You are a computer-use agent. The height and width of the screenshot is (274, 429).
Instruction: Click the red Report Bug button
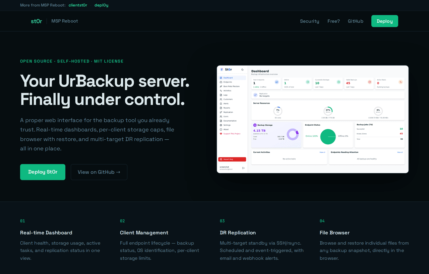point(232,159)
